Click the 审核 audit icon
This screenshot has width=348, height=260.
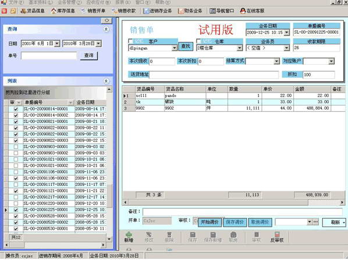(x=256, y=235)
